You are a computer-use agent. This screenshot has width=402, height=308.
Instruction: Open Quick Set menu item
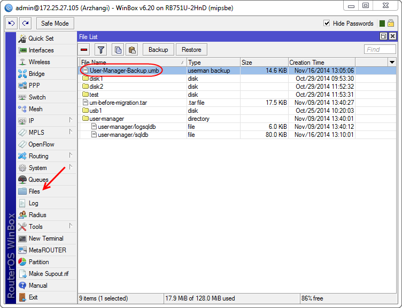coord(47,38)
